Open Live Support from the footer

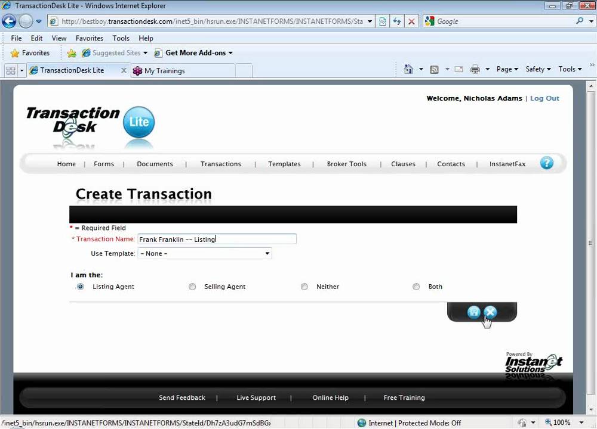point(256,397)
